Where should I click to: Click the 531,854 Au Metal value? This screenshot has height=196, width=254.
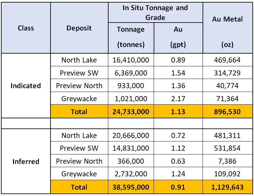[x=227, y=148]
